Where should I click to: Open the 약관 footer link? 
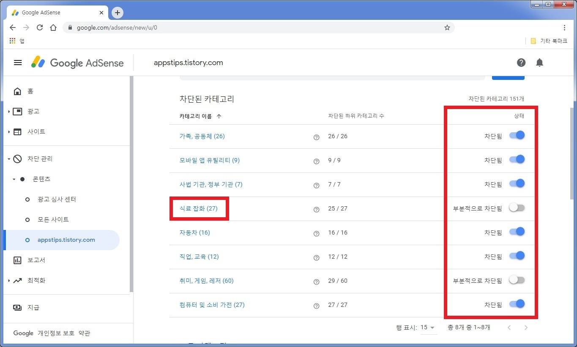(x=84, y=333)
